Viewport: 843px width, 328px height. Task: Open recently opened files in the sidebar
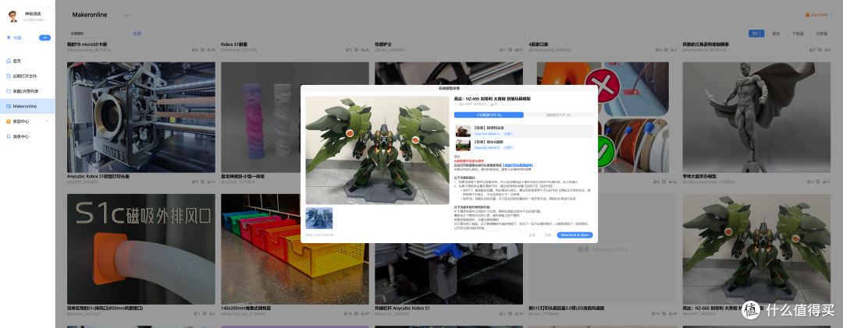point(27,76)
